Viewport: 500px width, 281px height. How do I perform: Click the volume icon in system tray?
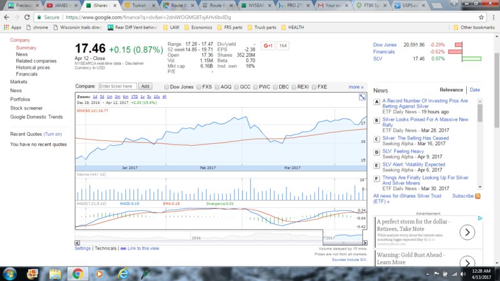462,274
